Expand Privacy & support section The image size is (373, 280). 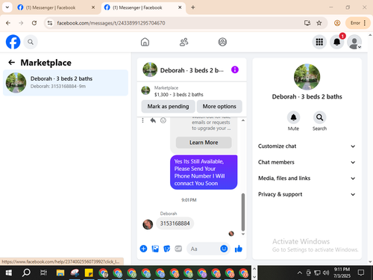pyautogui.click(x=307, y=194)
